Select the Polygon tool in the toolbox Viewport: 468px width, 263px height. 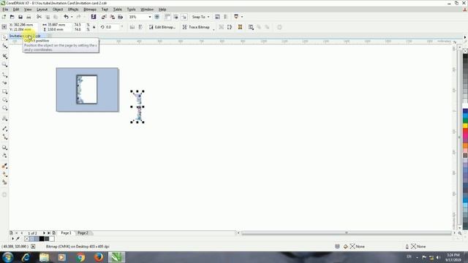click(4, 108)
